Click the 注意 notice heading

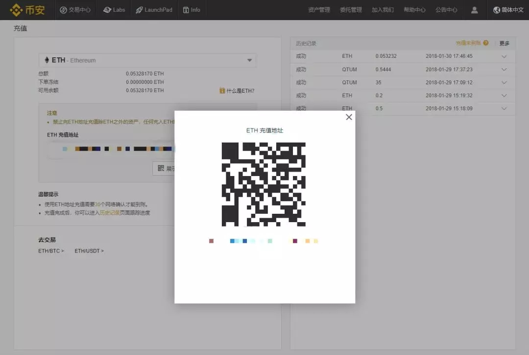(52, 113)
